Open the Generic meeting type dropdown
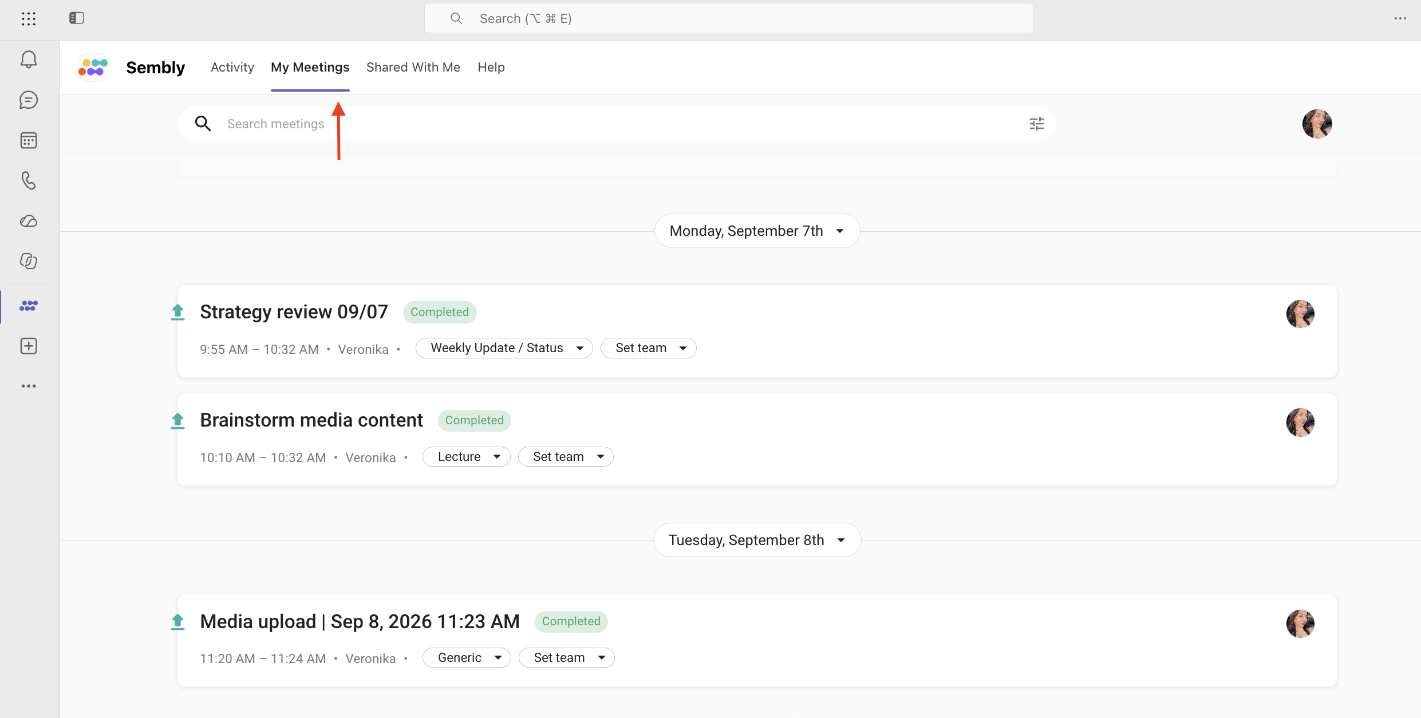Image resolution: width=1421 pixels, height=718 pixels. [x=467, y=658]
